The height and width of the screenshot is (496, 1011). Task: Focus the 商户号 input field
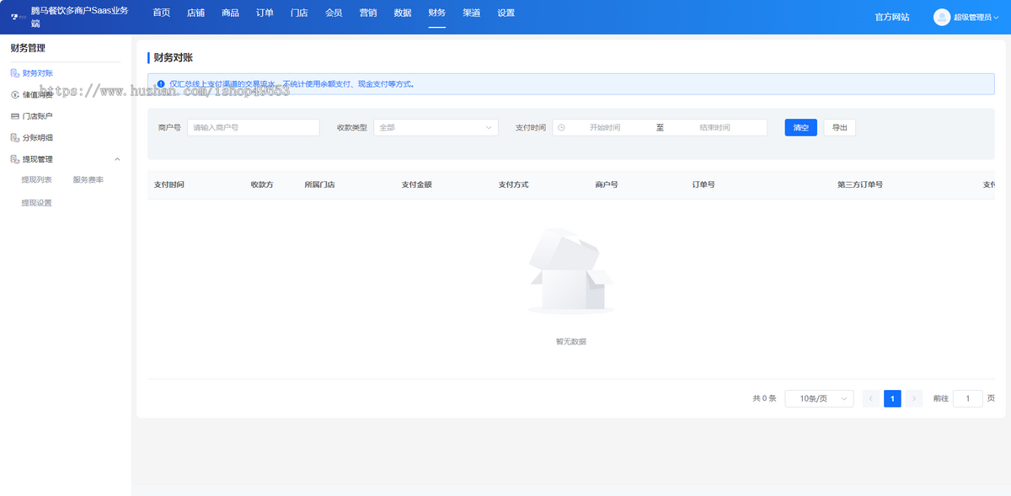[254, 127]
